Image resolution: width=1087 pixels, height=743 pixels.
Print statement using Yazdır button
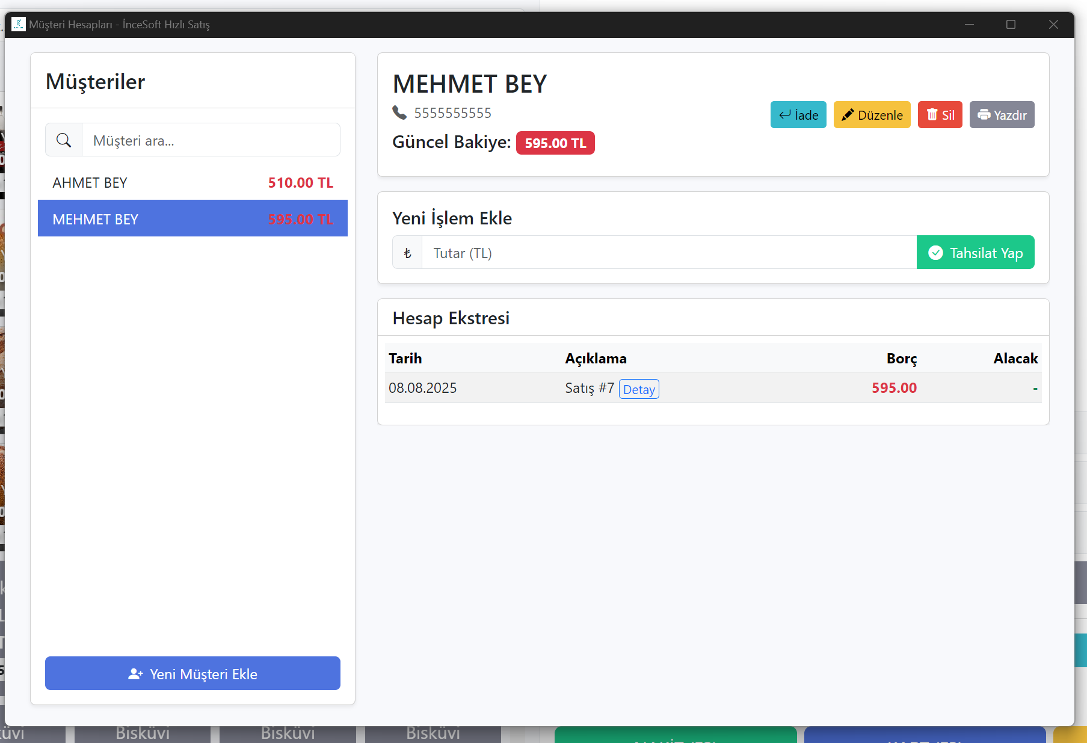1002,115
